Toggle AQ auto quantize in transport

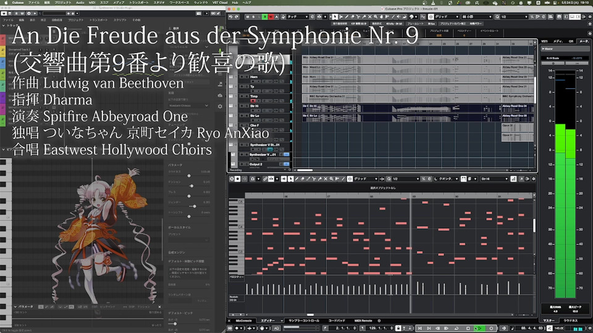coord(276,329)
